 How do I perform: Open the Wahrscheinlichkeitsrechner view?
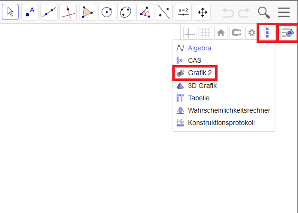224,110
